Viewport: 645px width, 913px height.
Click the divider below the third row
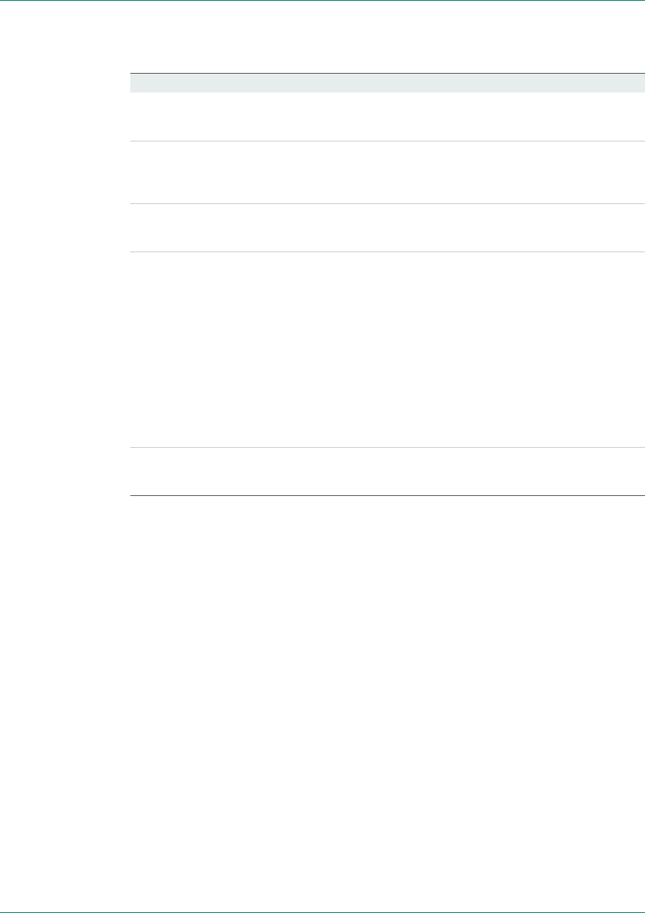click(387, 252)
